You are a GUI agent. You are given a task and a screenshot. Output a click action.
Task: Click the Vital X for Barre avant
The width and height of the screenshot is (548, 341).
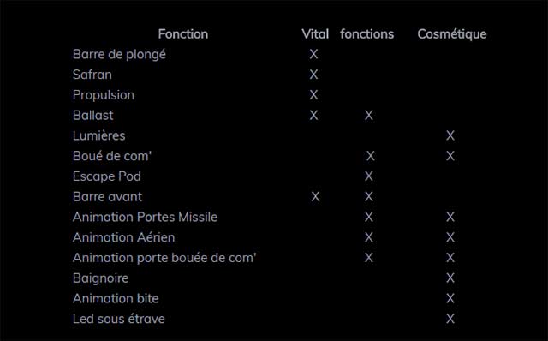click(x=315, y=196)
